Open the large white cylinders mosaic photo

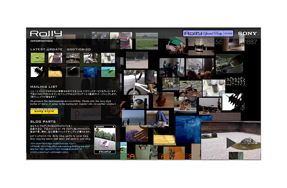point(214,88)
